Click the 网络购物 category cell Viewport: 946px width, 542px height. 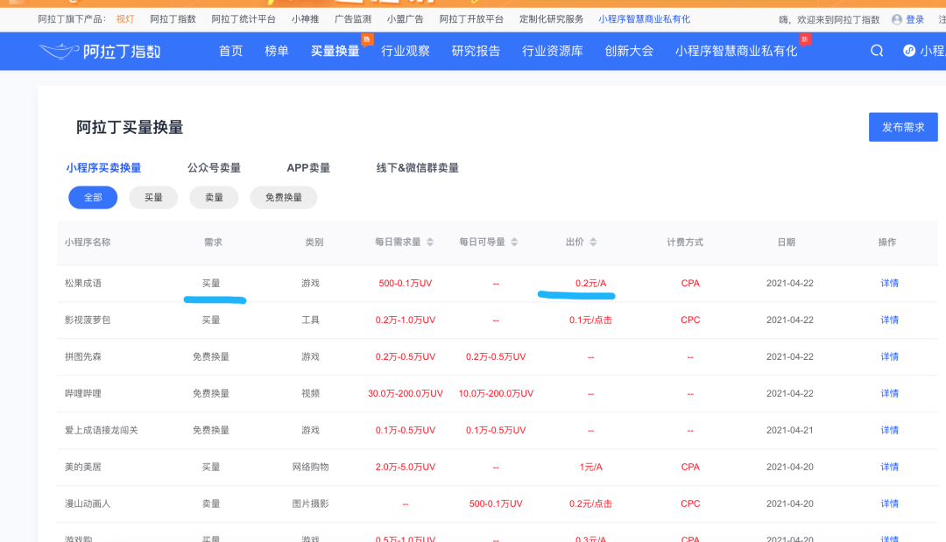(x=310, y=468)
